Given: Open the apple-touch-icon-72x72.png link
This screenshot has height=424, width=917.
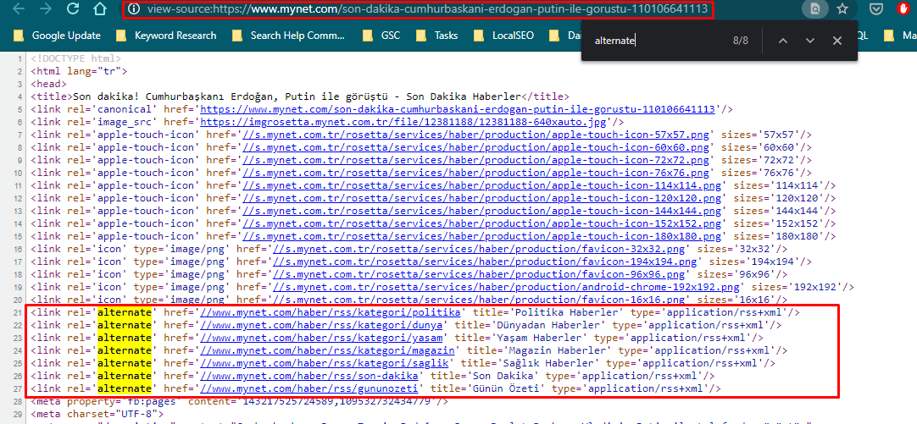Looking at the screenshot, I should pyautogui.click(x=476, y=160).
